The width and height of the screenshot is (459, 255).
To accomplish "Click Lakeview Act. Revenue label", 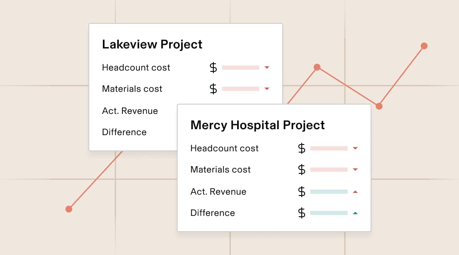I will 130,111.
